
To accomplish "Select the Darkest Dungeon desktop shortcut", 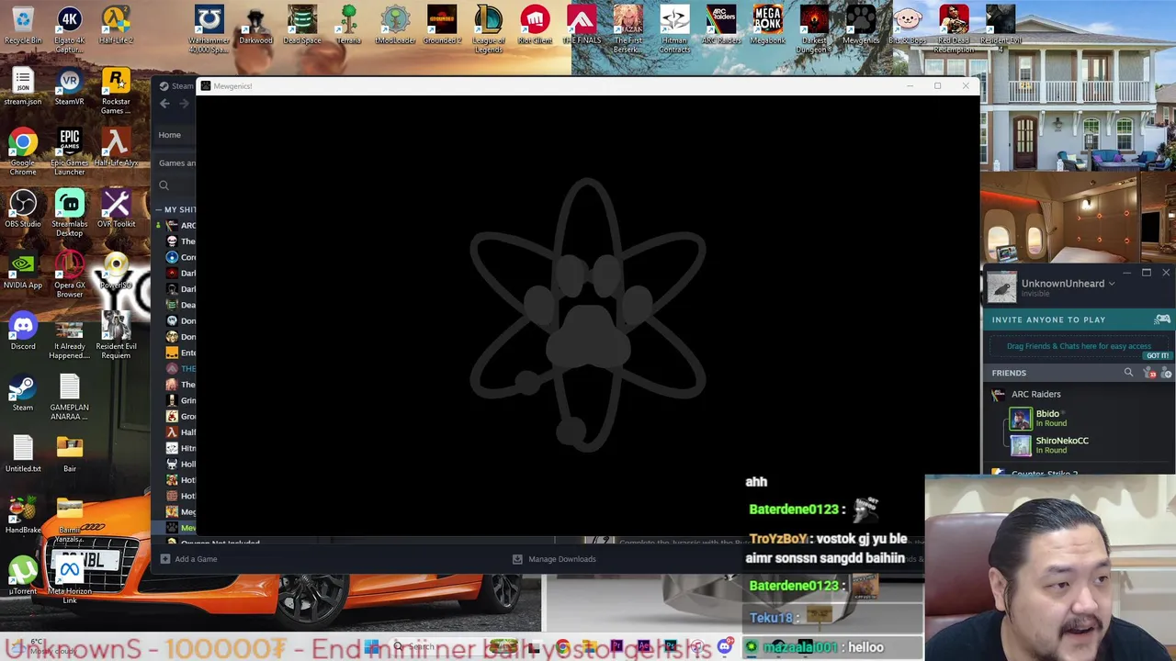I will (x=814, y=29).
